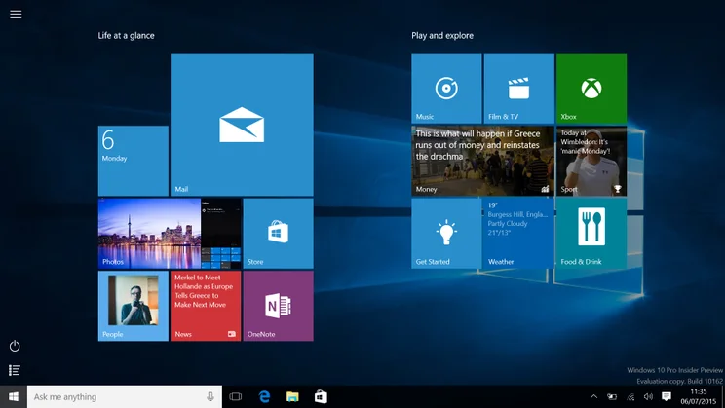Screen dimensions: 725x408
Task: Open the All apps list icon
Action: tap(15, 370)
